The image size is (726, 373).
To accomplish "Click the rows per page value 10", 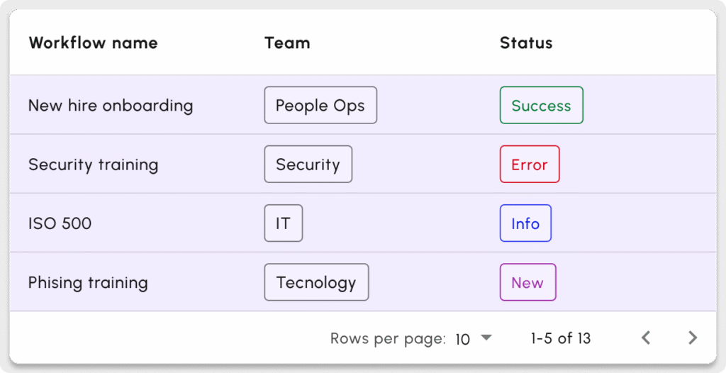I will click(x=463, y=339).
